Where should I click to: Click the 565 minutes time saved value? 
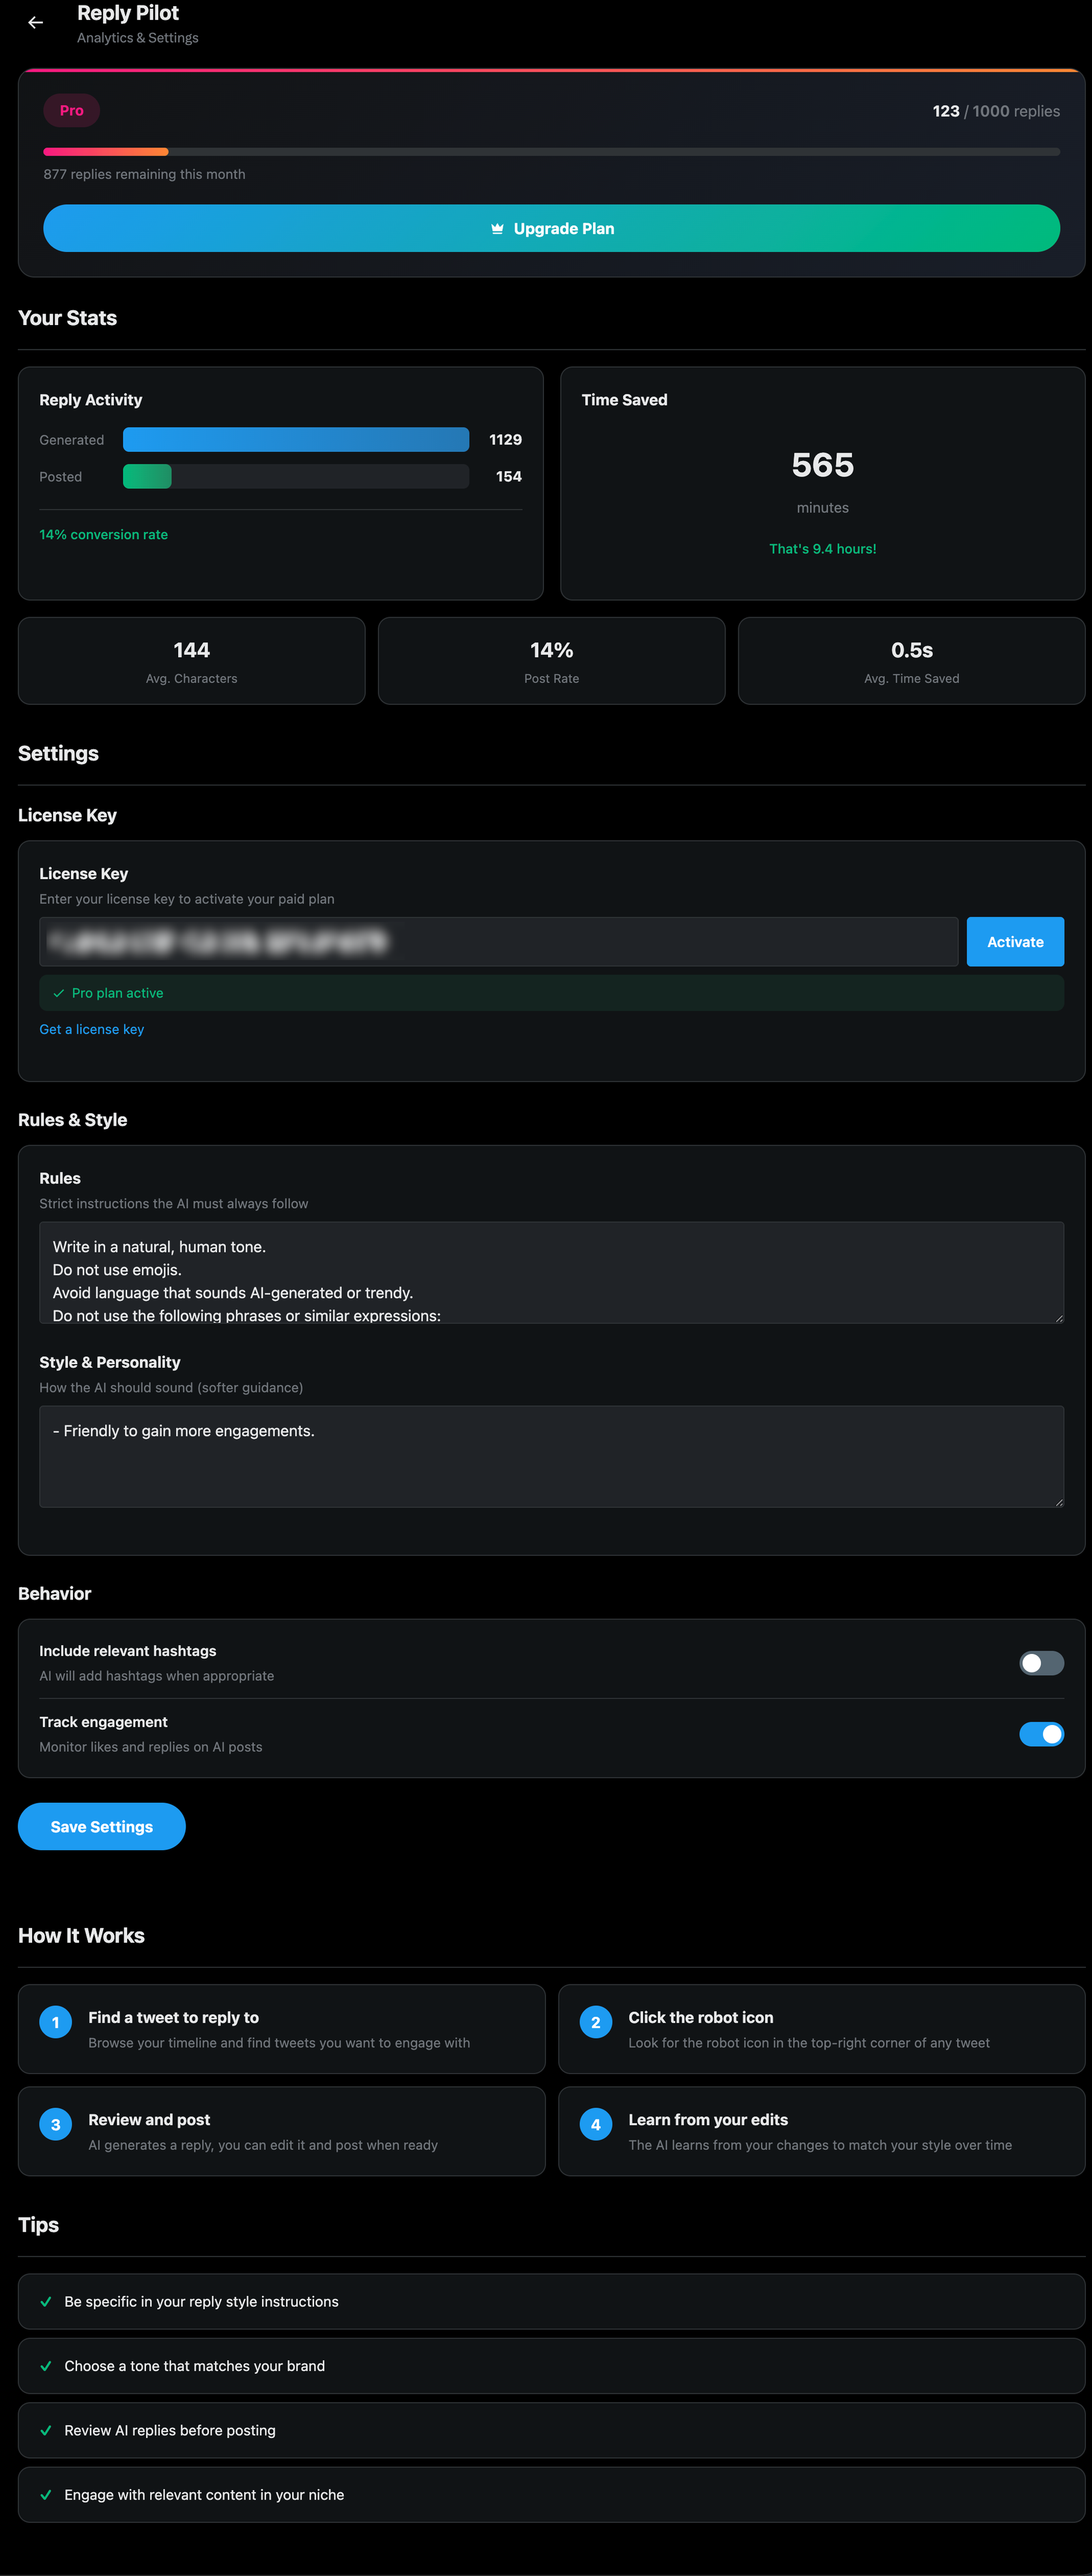point(822,466)
